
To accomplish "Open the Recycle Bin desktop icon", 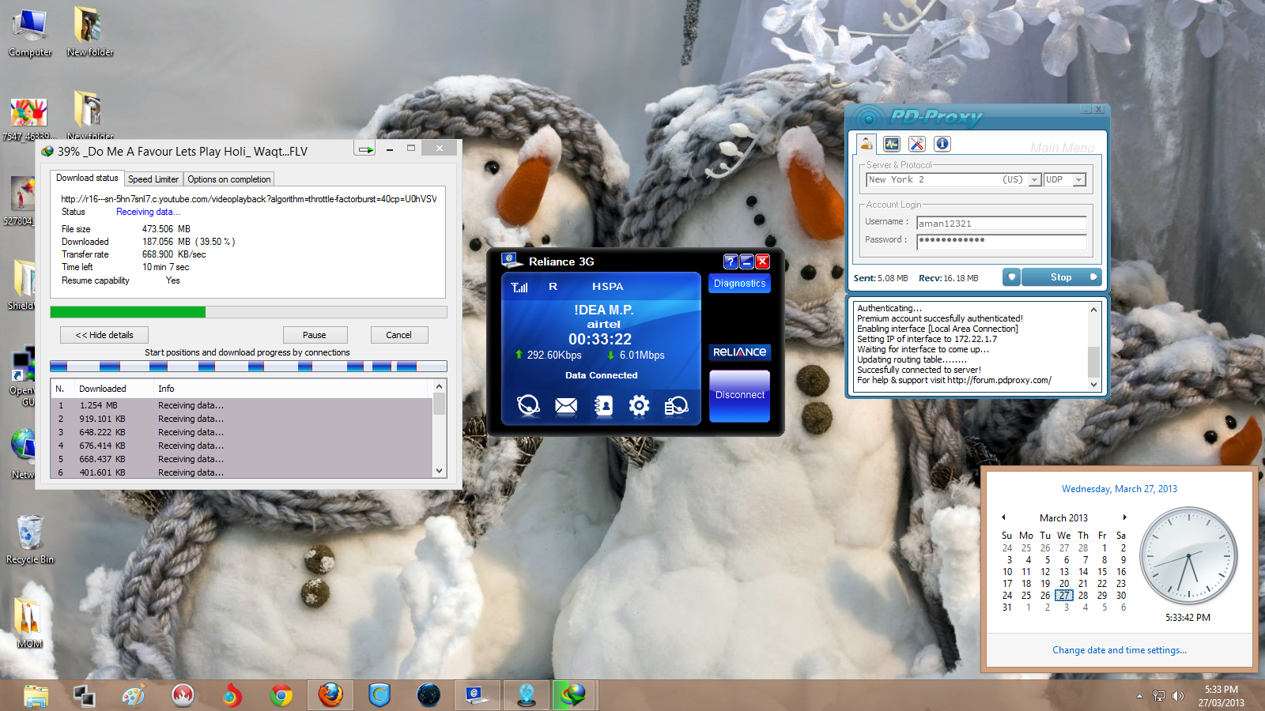I will (30, 539).
